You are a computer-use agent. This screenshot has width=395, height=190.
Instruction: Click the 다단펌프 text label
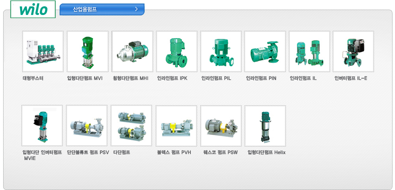coord(122,152)
